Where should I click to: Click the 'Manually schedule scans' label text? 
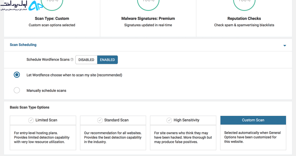[47, 90]
